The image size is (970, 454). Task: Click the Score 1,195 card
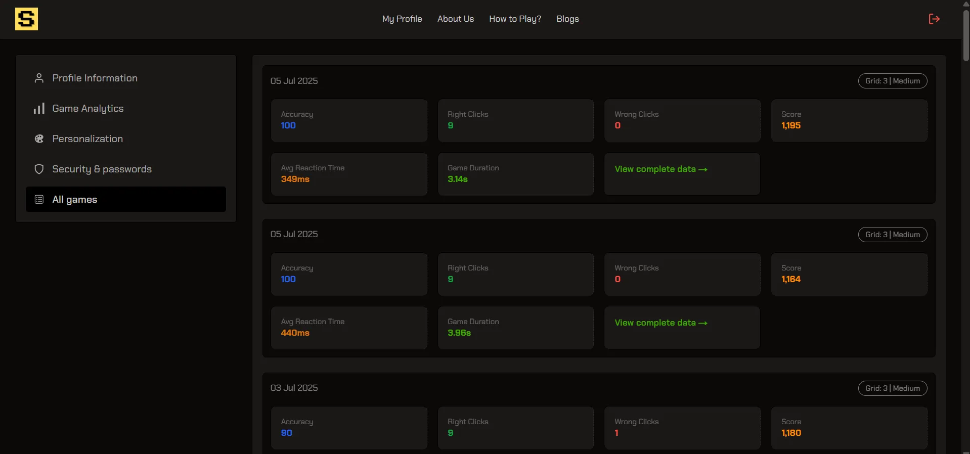point(849,120)
